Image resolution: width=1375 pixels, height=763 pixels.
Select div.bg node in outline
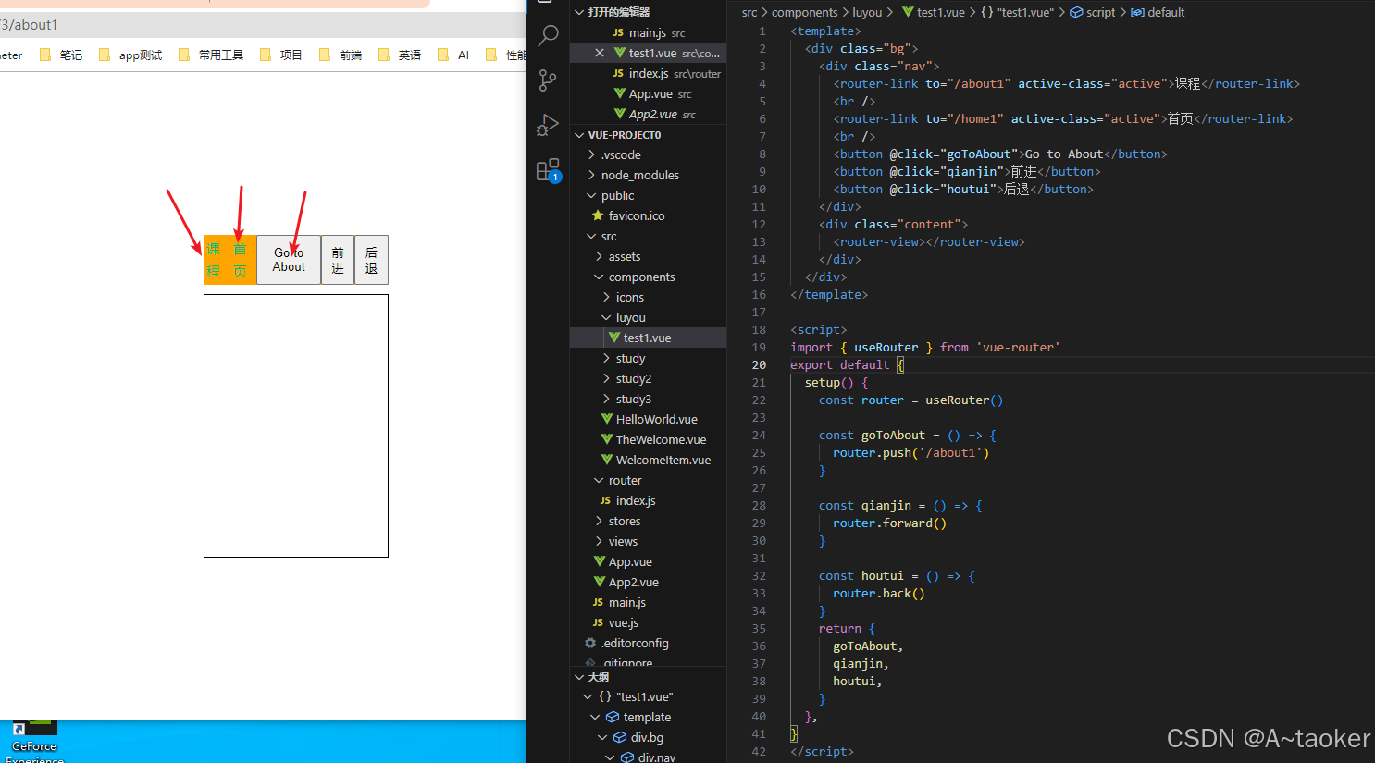coord(648,737)
